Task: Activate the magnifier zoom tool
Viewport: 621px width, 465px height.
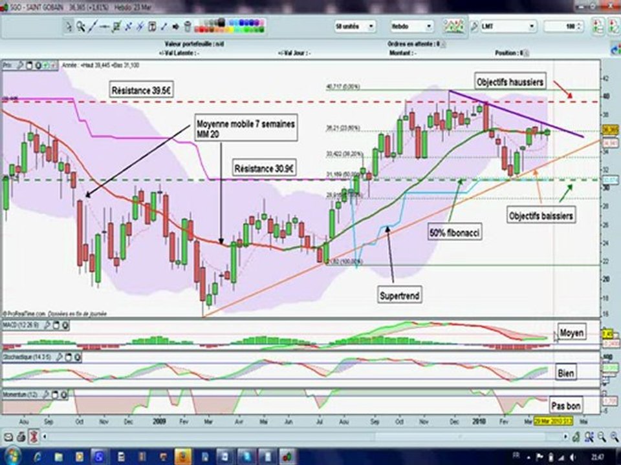Action: click(x=80, y=26)
